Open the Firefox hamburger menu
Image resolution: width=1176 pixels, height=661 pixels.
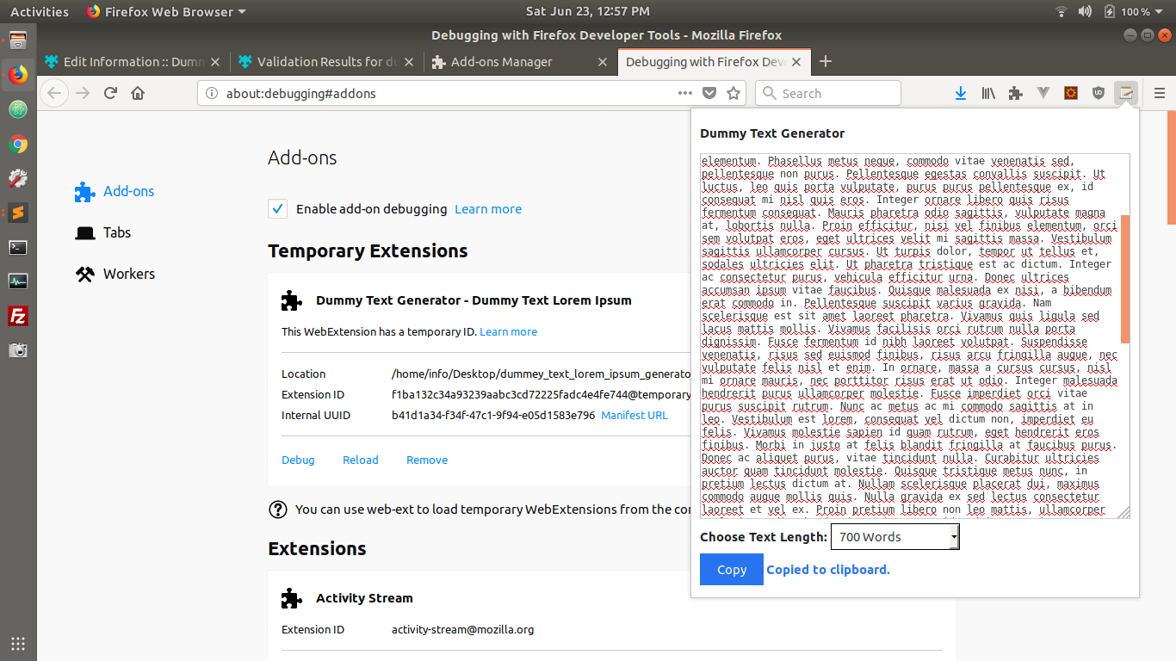click(x=1160, y=93)
